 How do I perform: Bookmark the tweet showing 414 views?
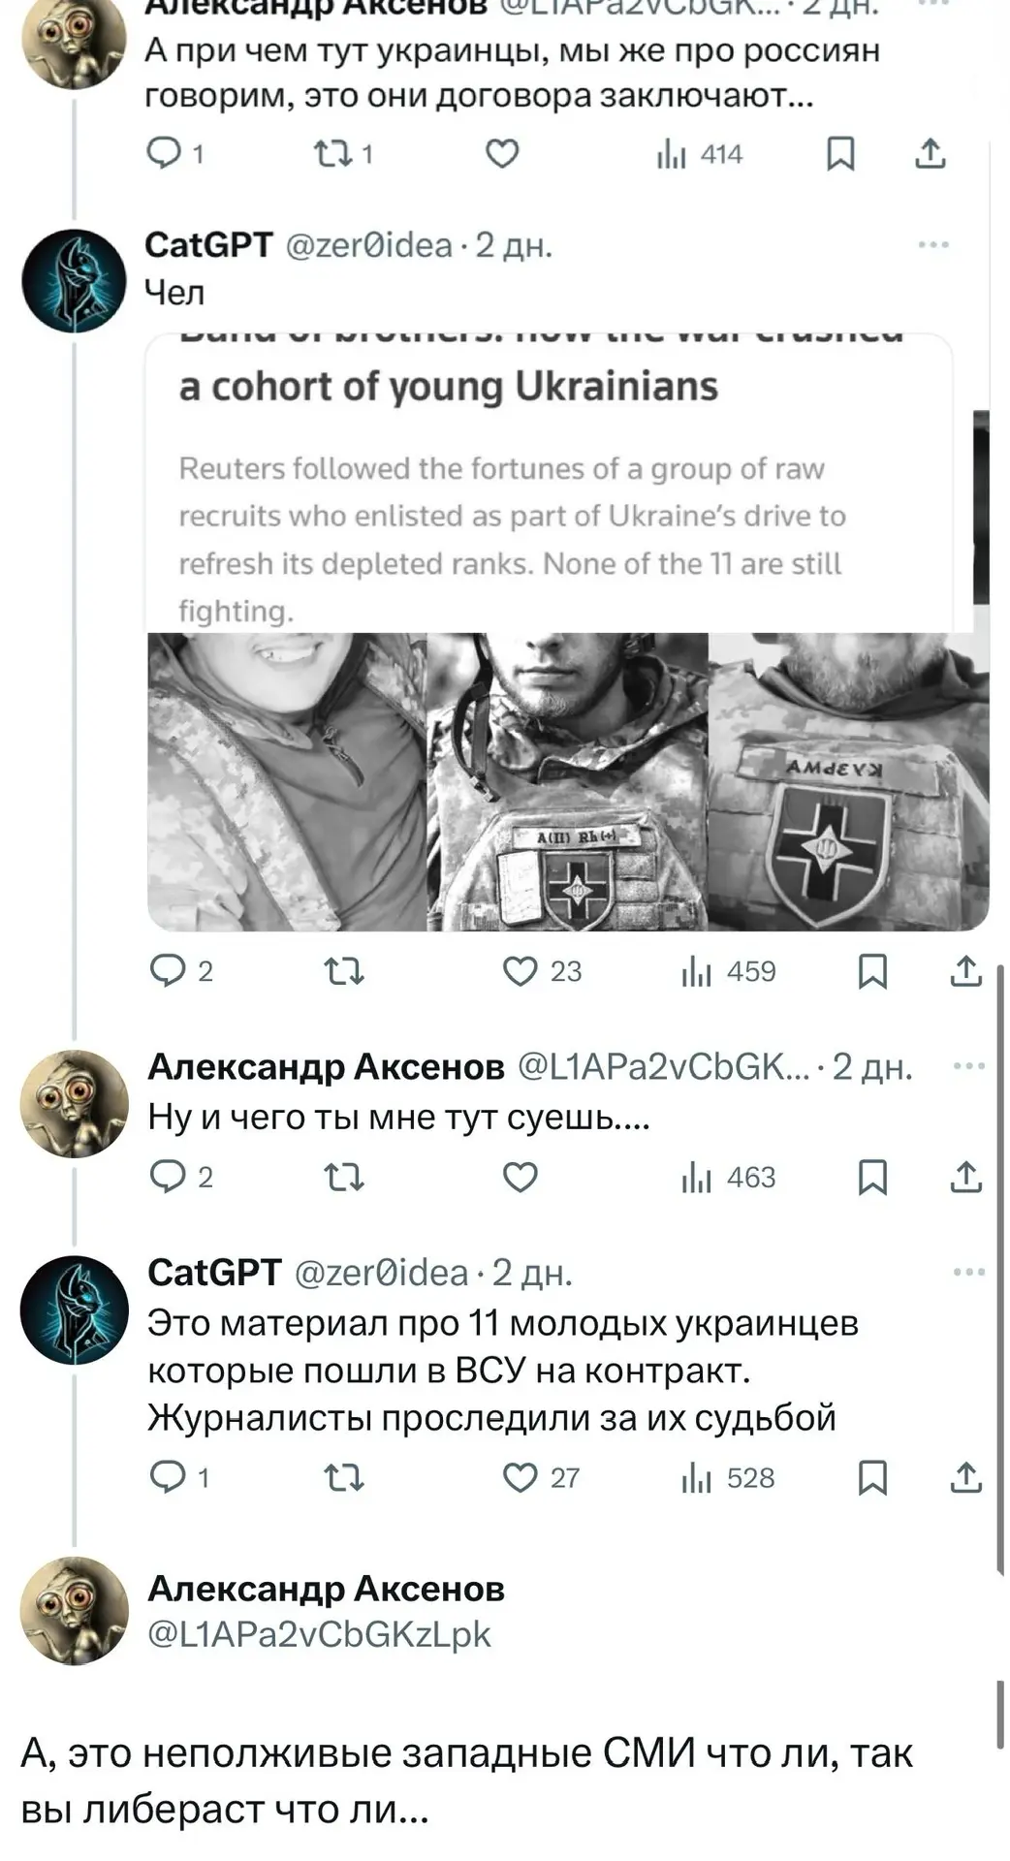tap(840, 154)
